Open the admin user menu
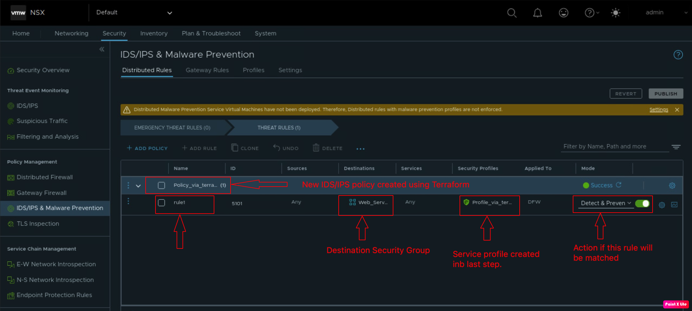This screenshot has width=692, height=311. (667, 13)
